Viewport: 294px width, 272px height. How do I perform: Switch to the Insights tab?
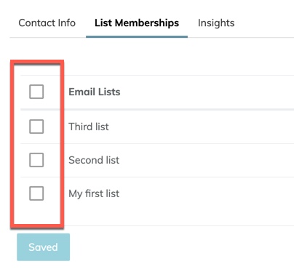coord(216,23)
